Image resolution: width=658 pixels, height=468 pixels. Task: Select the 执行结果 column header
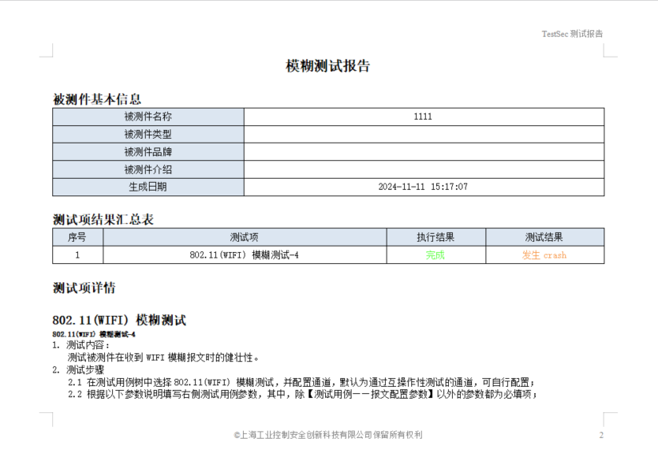pyautogui.click(x=436, y=237)
